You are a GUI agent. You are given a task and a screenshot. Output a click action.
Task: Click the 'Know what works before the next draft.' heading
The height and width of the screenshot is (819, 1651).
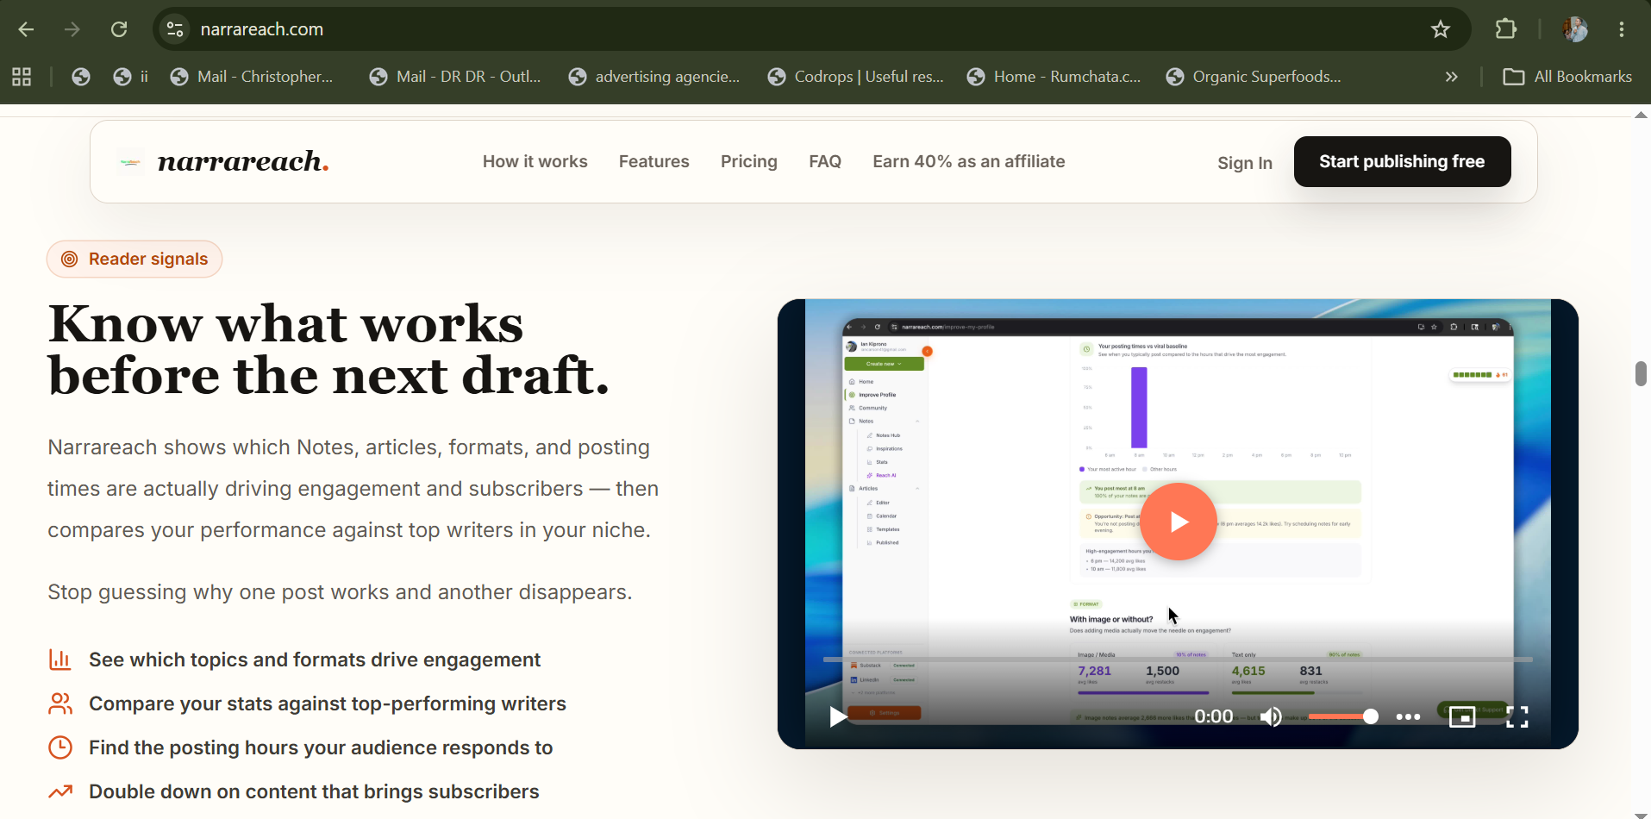[328, 349]
